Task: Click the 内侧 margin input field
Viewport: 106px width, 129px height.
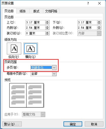Action: click(35, 28)
